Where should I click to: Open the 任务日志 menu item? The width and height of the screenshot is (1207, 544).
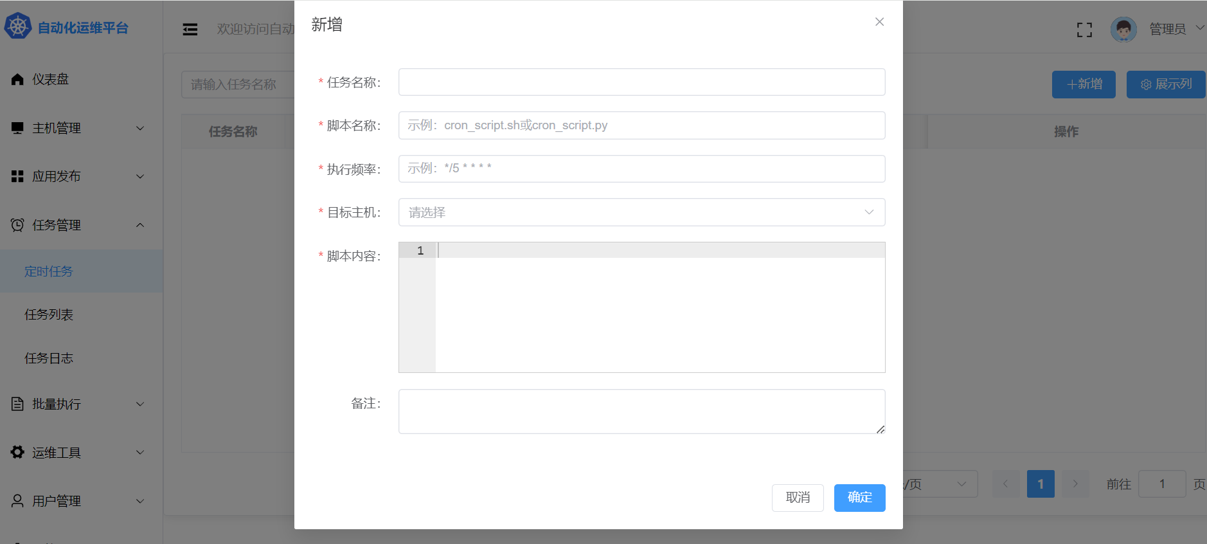pyautogui.click(x=49, y=358)
